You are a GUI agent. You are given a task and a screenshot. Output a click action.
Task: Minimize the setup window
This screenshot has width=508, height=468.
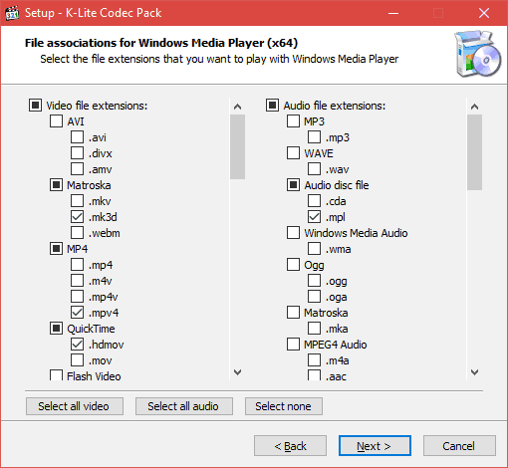point(393,13)
